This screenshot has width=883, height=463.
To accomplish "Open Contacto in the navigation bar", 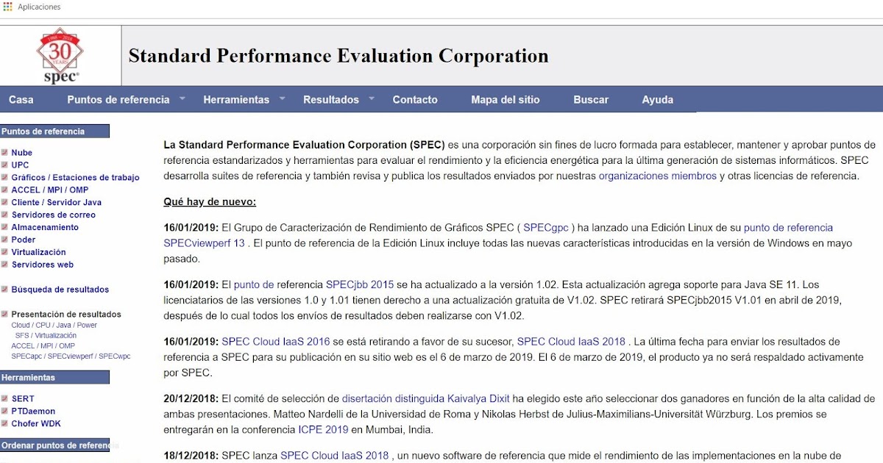I will [x=415, y=100].
